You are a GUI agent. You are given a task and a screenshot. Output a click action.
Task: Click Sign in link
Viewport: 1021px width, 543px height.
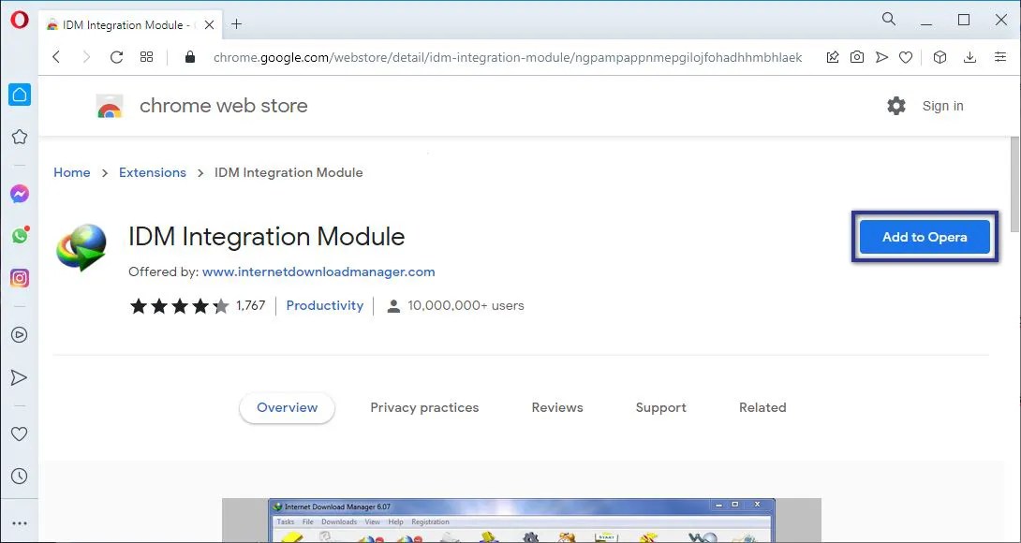click(942, 106)
